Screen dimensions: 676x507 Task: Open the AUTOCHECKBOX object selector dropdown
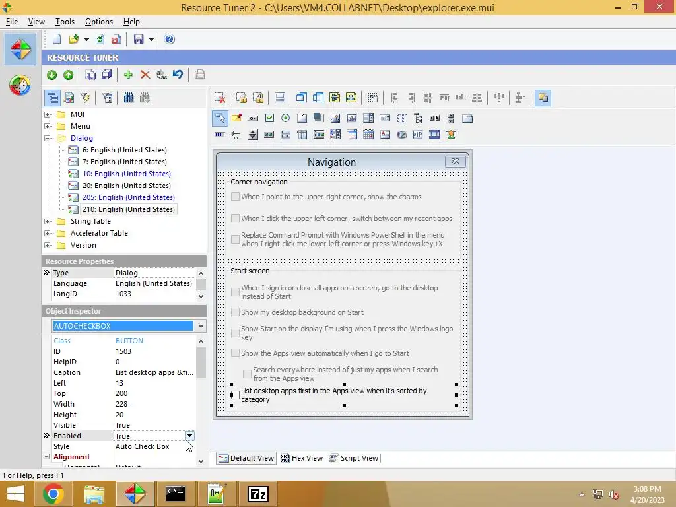pos(201,326)
